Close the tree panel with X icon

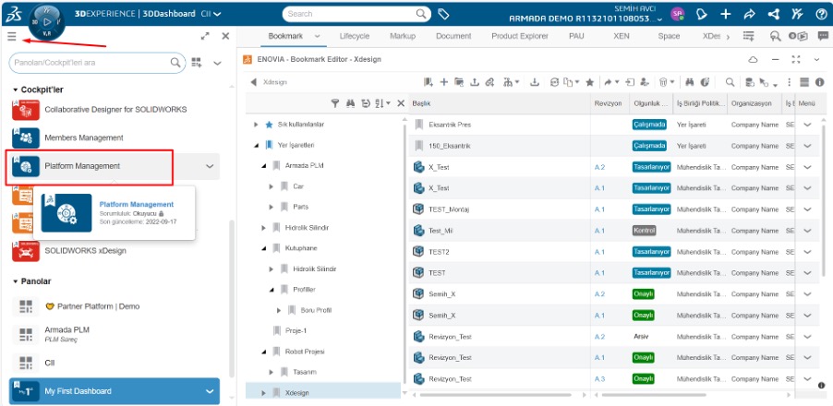point(401,103)
